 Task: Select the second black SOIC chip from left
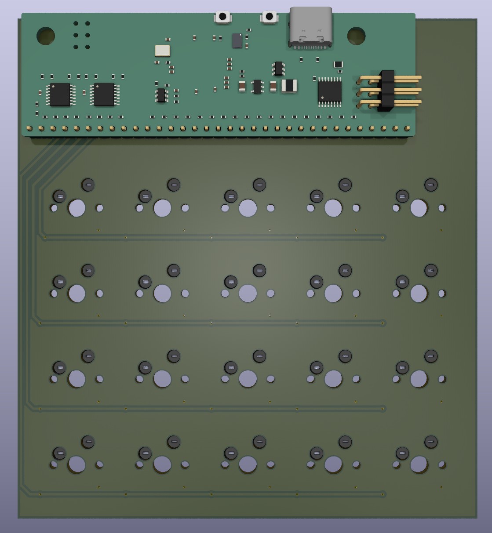tap(104, 94)
